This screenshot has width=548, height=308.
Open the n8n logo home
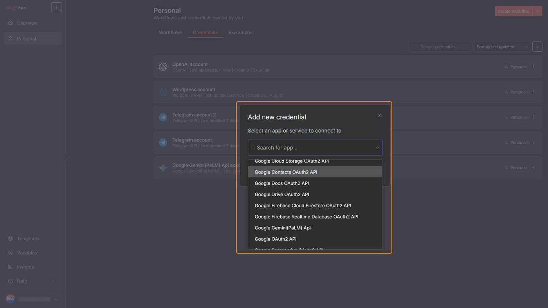(16, 8)
